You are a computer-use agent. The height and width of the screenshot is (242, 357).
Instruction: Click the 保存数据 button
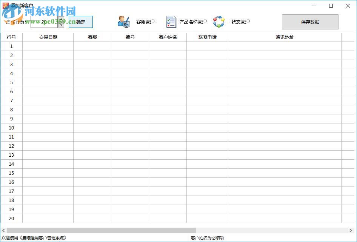(309, 22)
